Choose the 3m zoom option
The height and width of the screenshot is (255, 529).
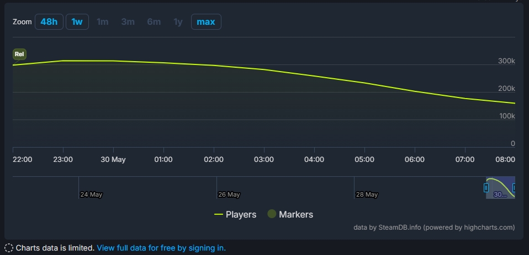pos(128,22)
